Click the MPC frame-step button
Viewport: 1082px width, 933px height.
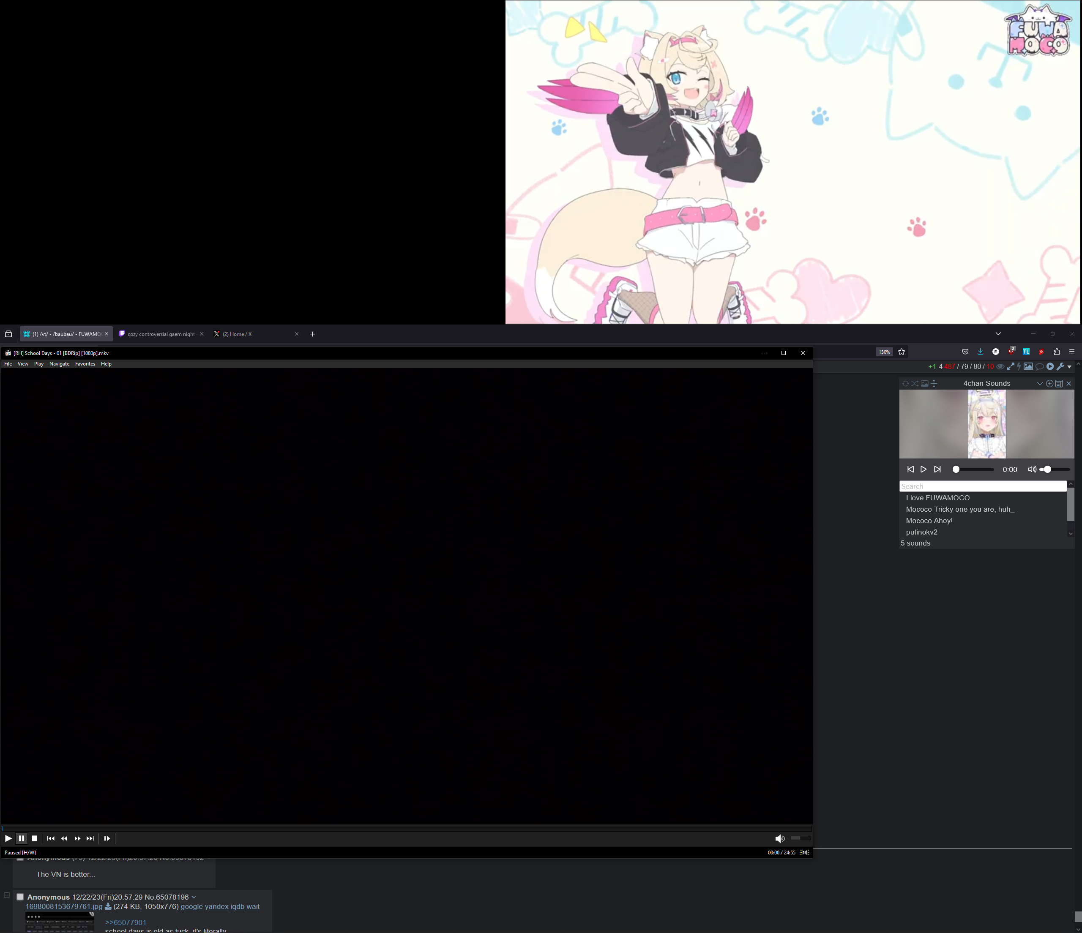pos(107,838)
